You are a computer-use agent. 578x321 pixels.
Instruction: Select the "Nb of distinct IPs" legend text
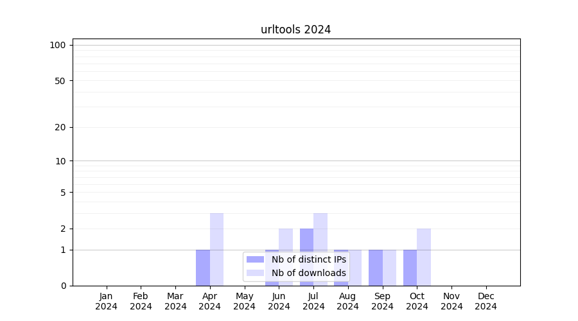point(308,259)
